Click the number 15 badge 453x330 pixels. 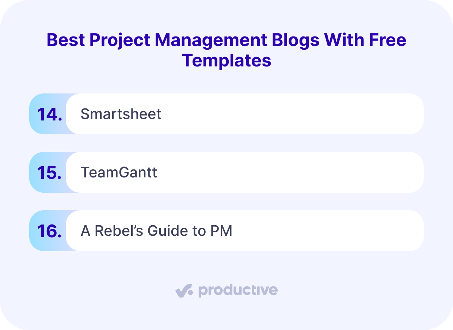(x=49, y=173)
